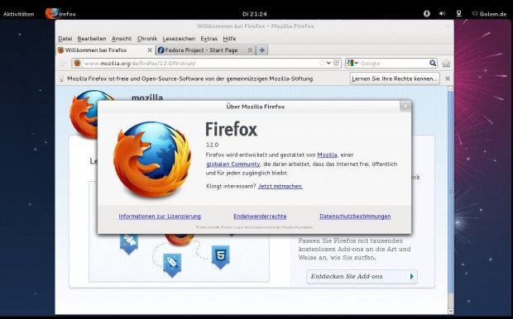Click the page's vertical scrollbar
The height and width of the screenshot is (319, 513).
(450, 193)
